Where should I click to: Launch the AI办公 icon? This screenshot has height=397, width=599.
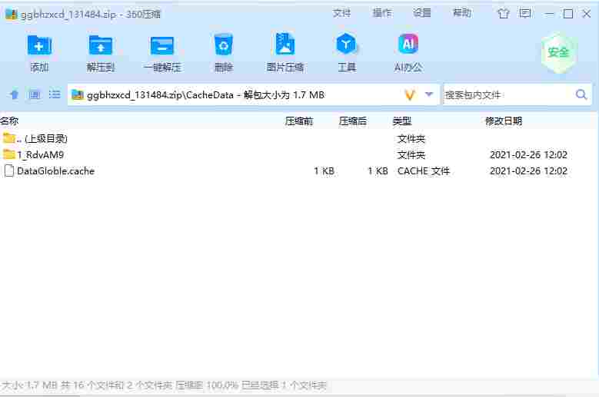tap(408, 45)
